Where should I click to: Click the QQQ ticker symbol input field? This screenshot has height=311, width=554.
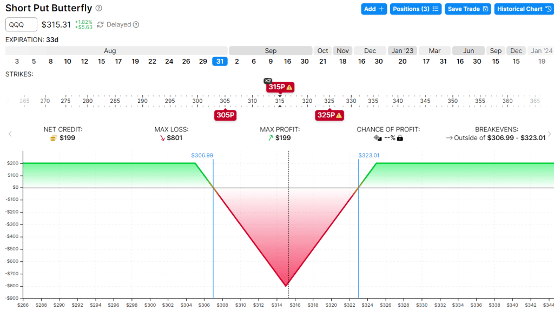click(22, 24)
